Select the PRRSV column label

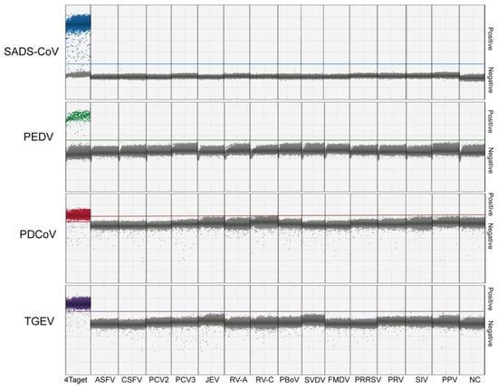(x=368, y=380)
